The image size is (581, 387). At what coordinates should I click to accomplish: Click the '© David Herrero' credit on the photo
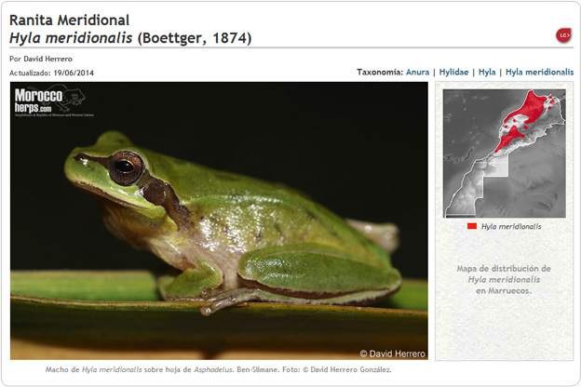tap(392, 354)
